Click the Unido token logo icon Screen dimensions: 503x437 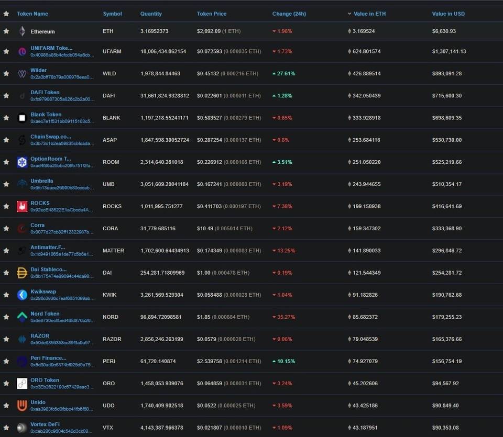point(22,406)
